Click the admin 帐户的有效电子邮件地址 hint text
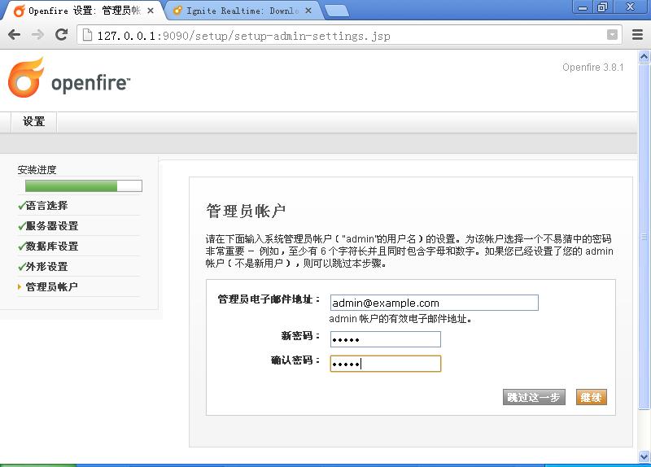651x467 pixels. pos(400,319)
